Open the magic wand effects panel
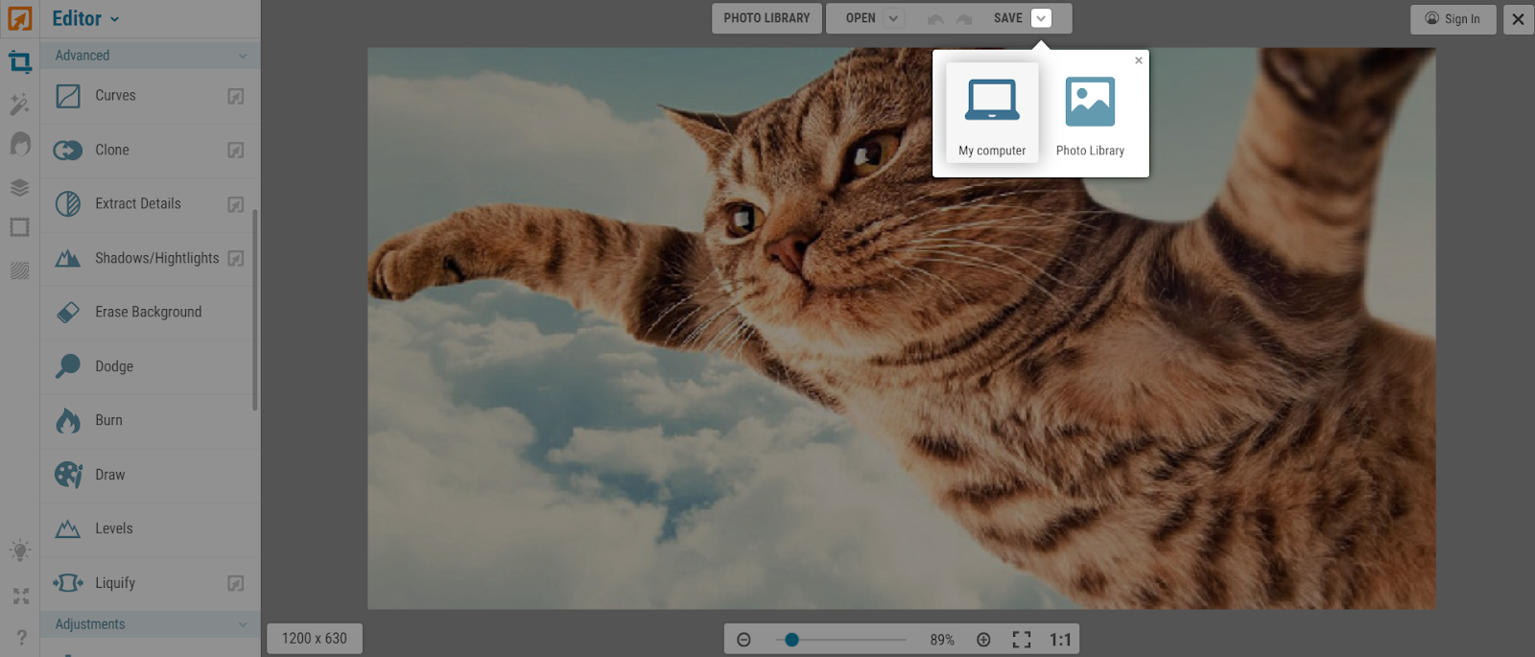The height and width of the screenshot is (657, 1535). point(20,104)
